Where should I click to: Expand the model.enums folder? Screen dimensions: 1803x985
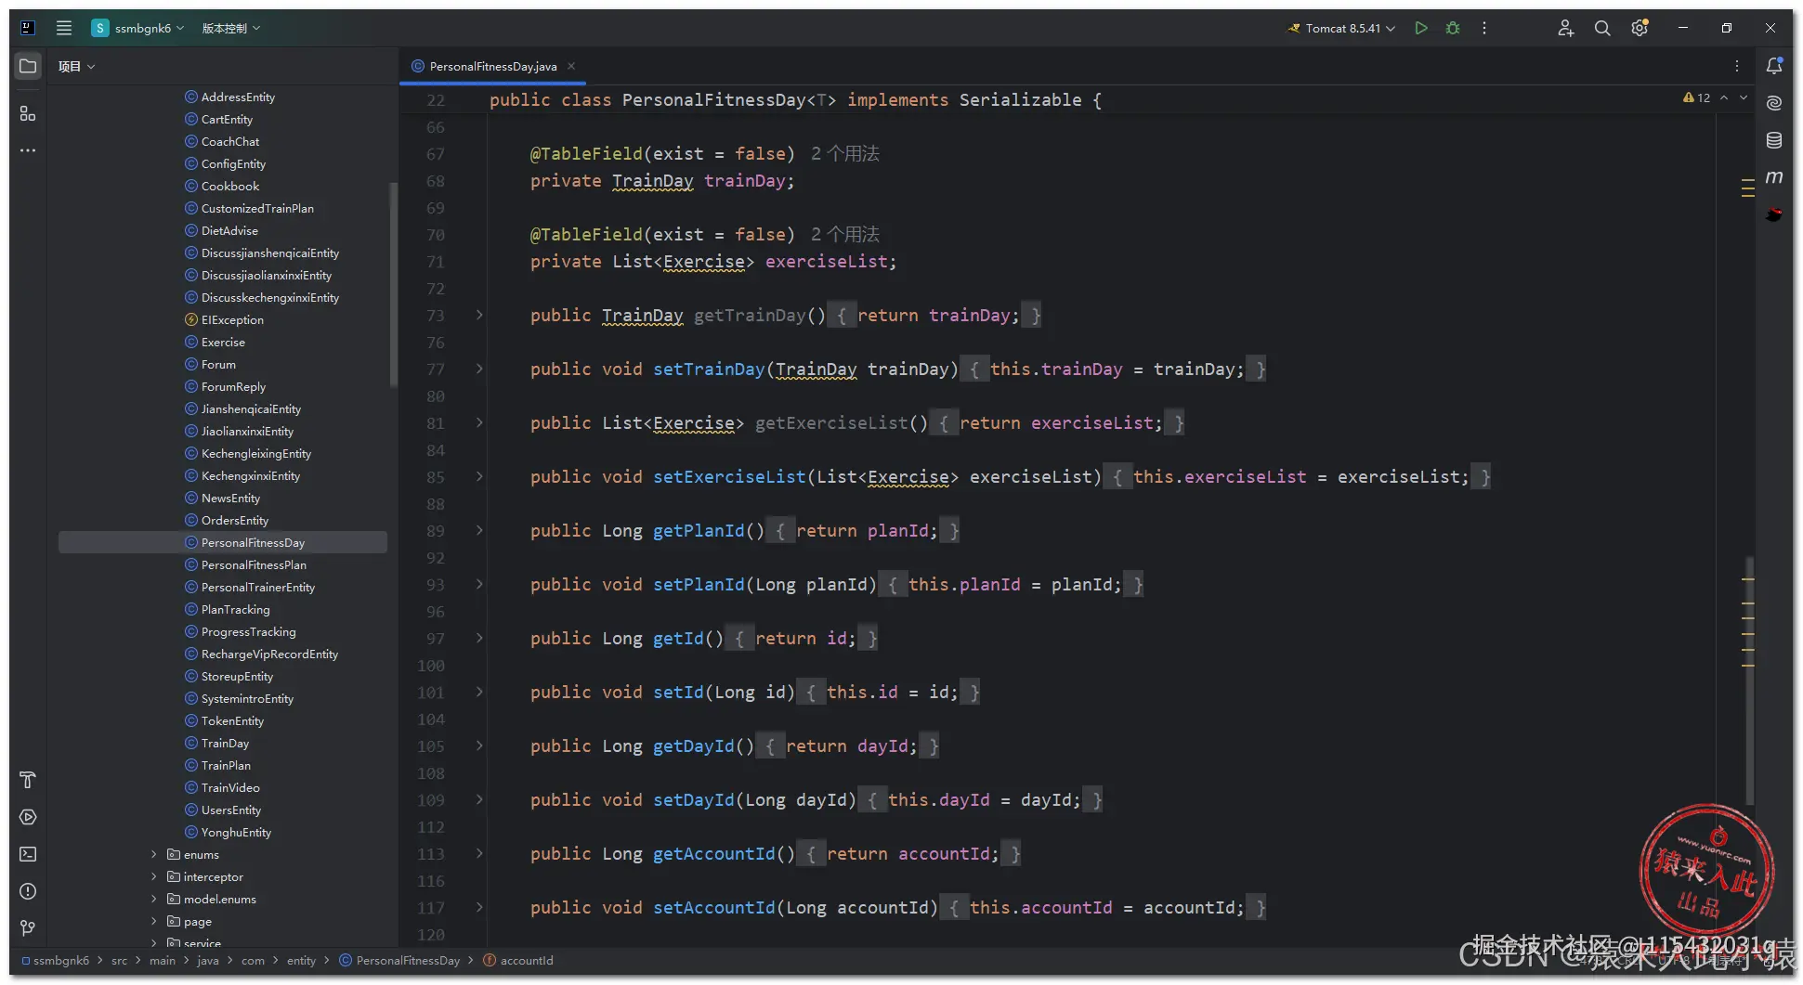[154, 899]
